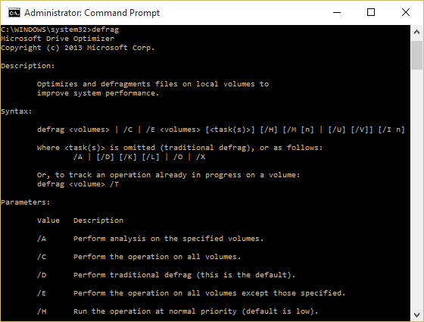The width and height of the screenshot is (424, 322).
Task: Click the 'Description:' heading in console
Action: (28, 66)
